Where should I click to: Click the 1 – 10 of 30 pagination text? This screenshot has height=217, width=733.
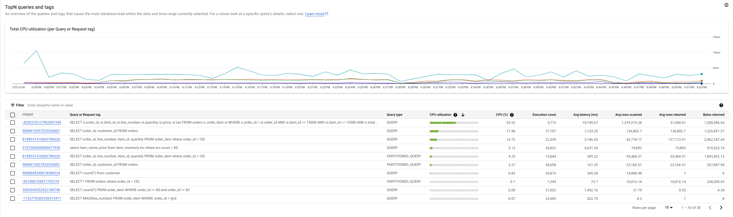coord(691,208)
